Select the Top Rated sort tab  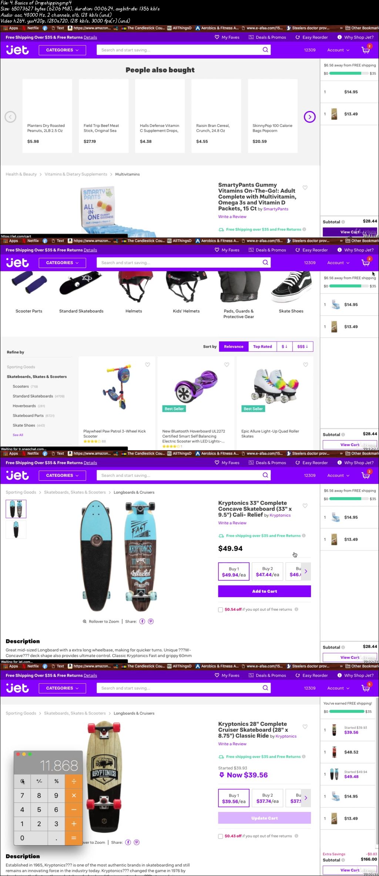click(262, 347)
